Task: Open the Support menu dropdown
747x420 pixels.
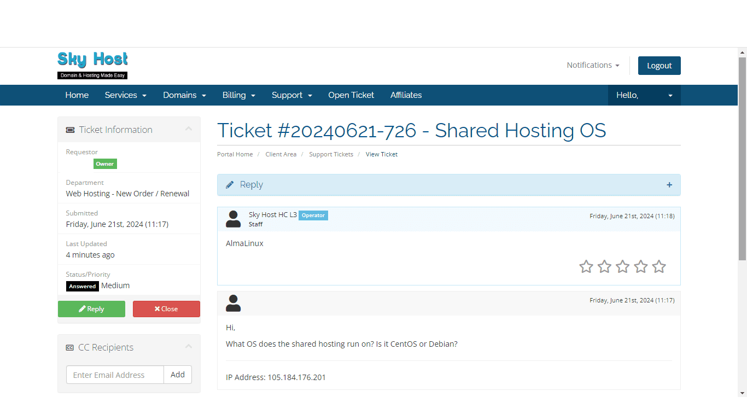Action: 292,95
